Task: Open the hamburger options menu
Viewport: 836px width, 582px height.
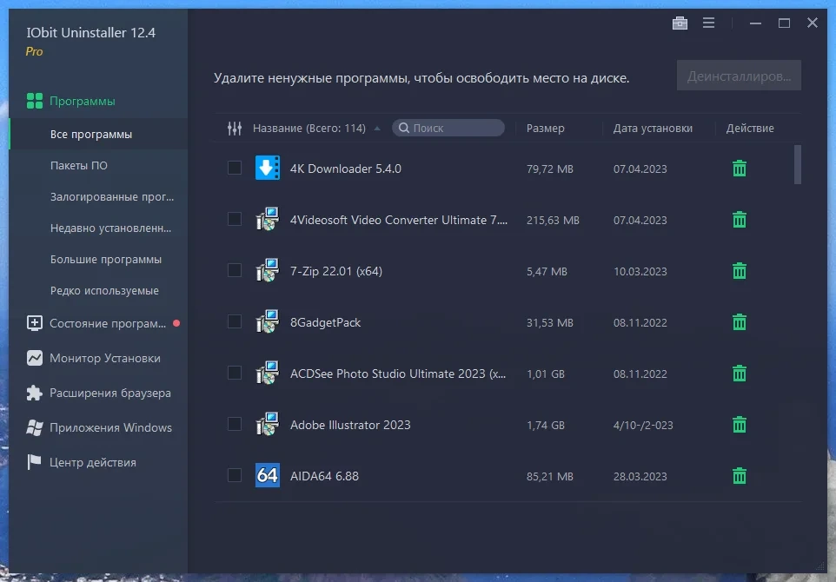Action: pos(708,23)
